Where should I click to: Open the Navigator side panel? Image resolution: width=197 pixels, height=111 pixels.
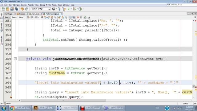click(x=2, y=40)
